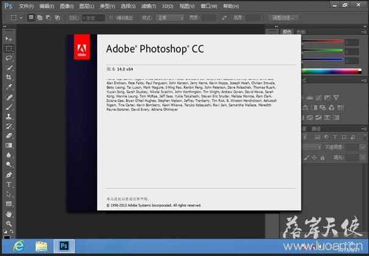369x256 pixels.
Task: Click the 调整边缘 refine edge button
Action: 283,18
